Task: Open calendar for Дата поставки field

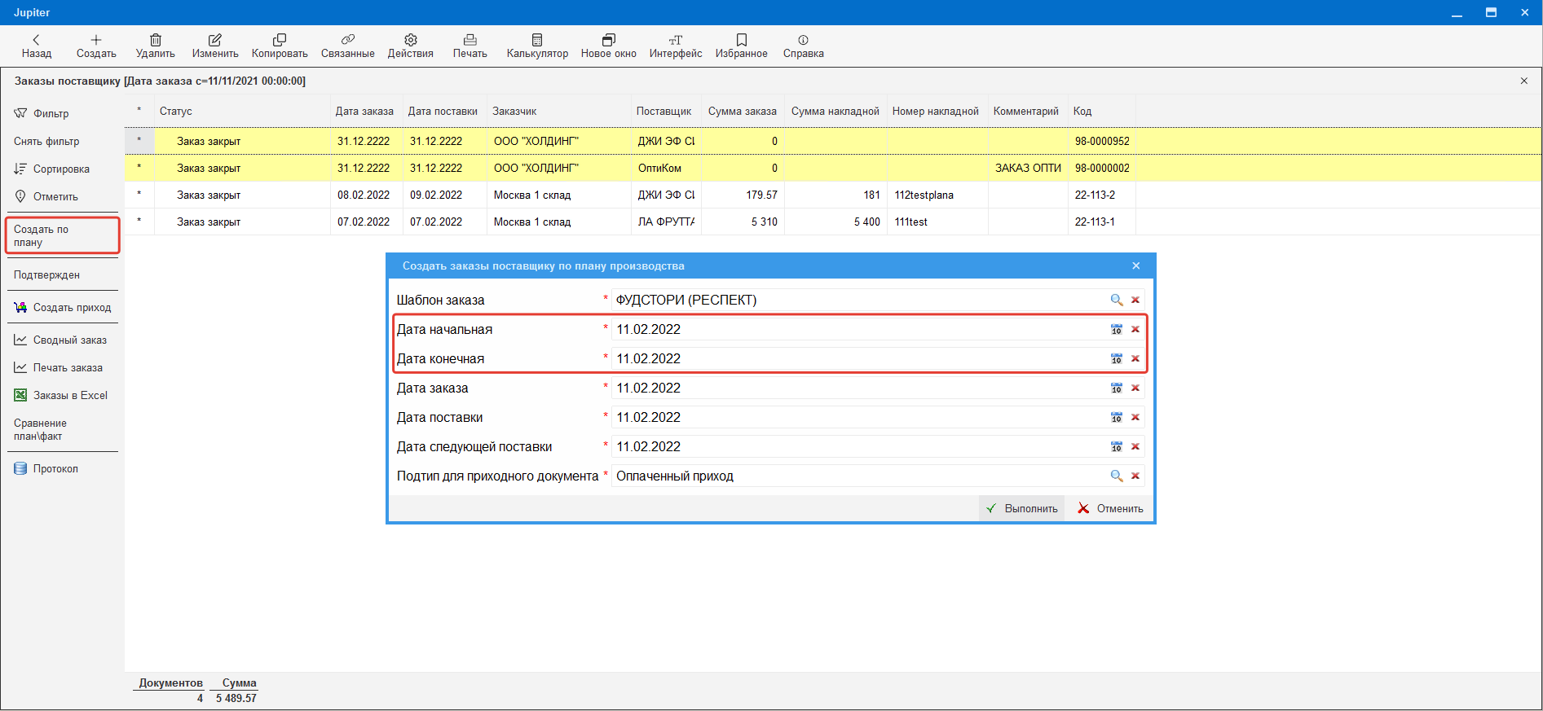Action: (1117, 417)
